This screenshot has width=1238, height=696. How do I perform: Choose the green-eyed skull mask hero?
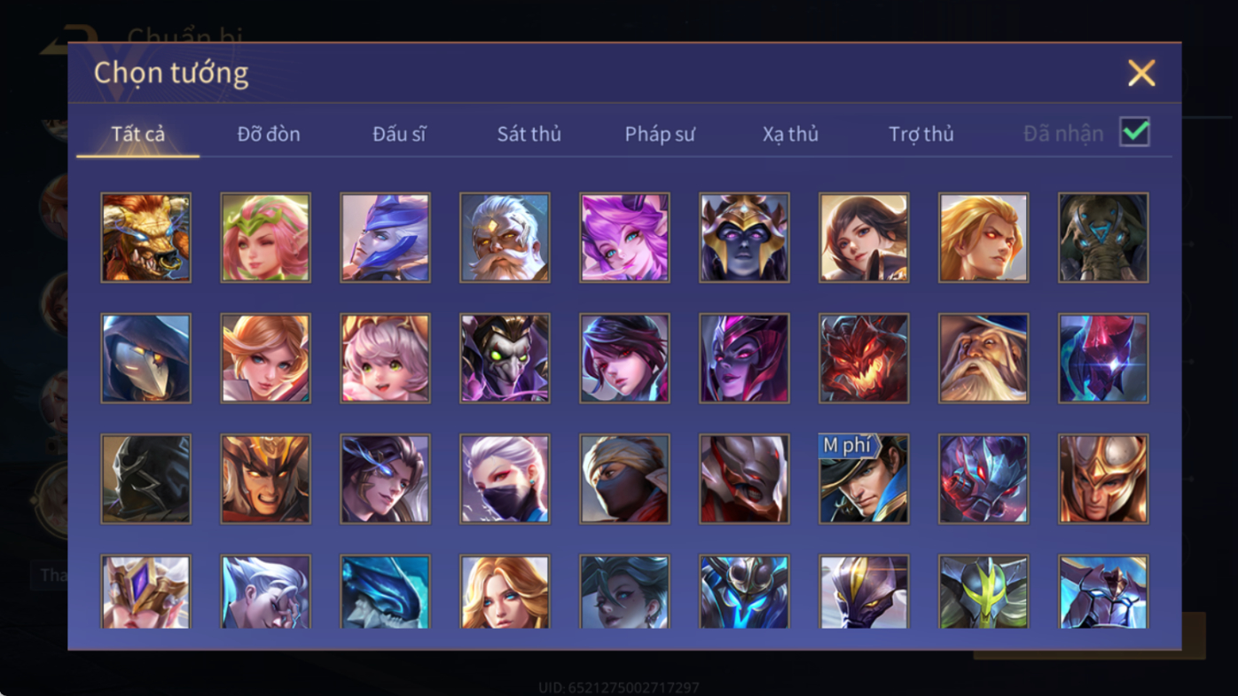click(x=505, y=358)
